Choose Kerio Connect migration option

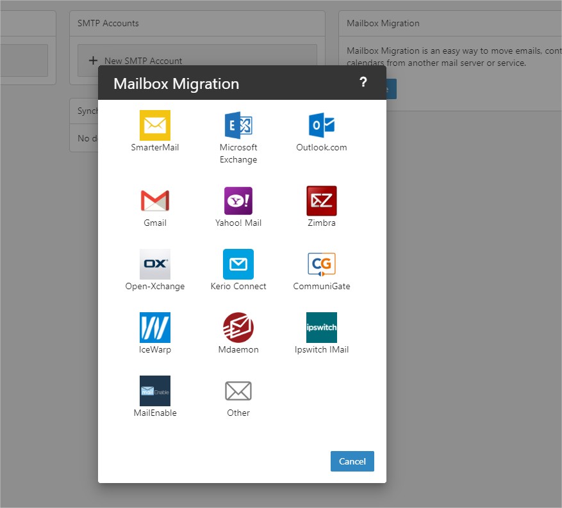[238, 264]
